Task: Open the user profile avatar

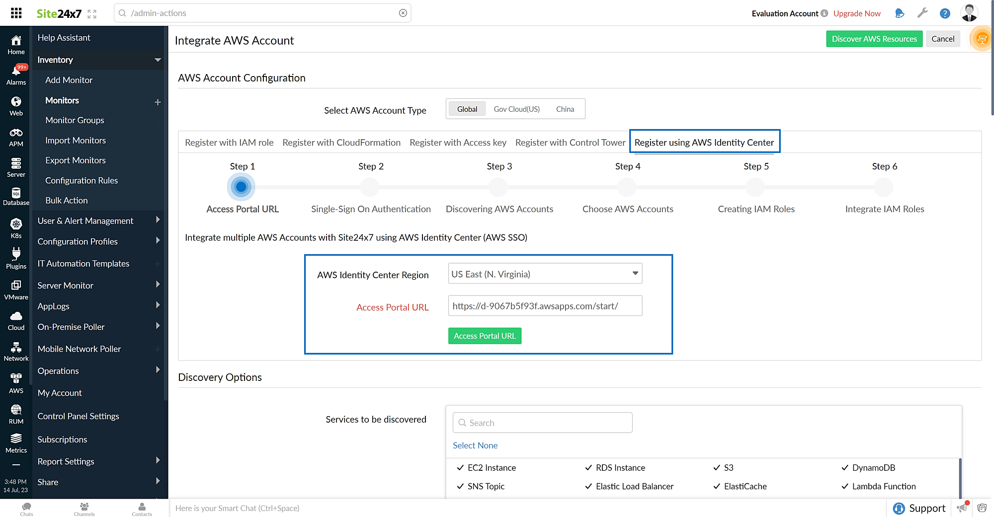Action: (969, 13)
